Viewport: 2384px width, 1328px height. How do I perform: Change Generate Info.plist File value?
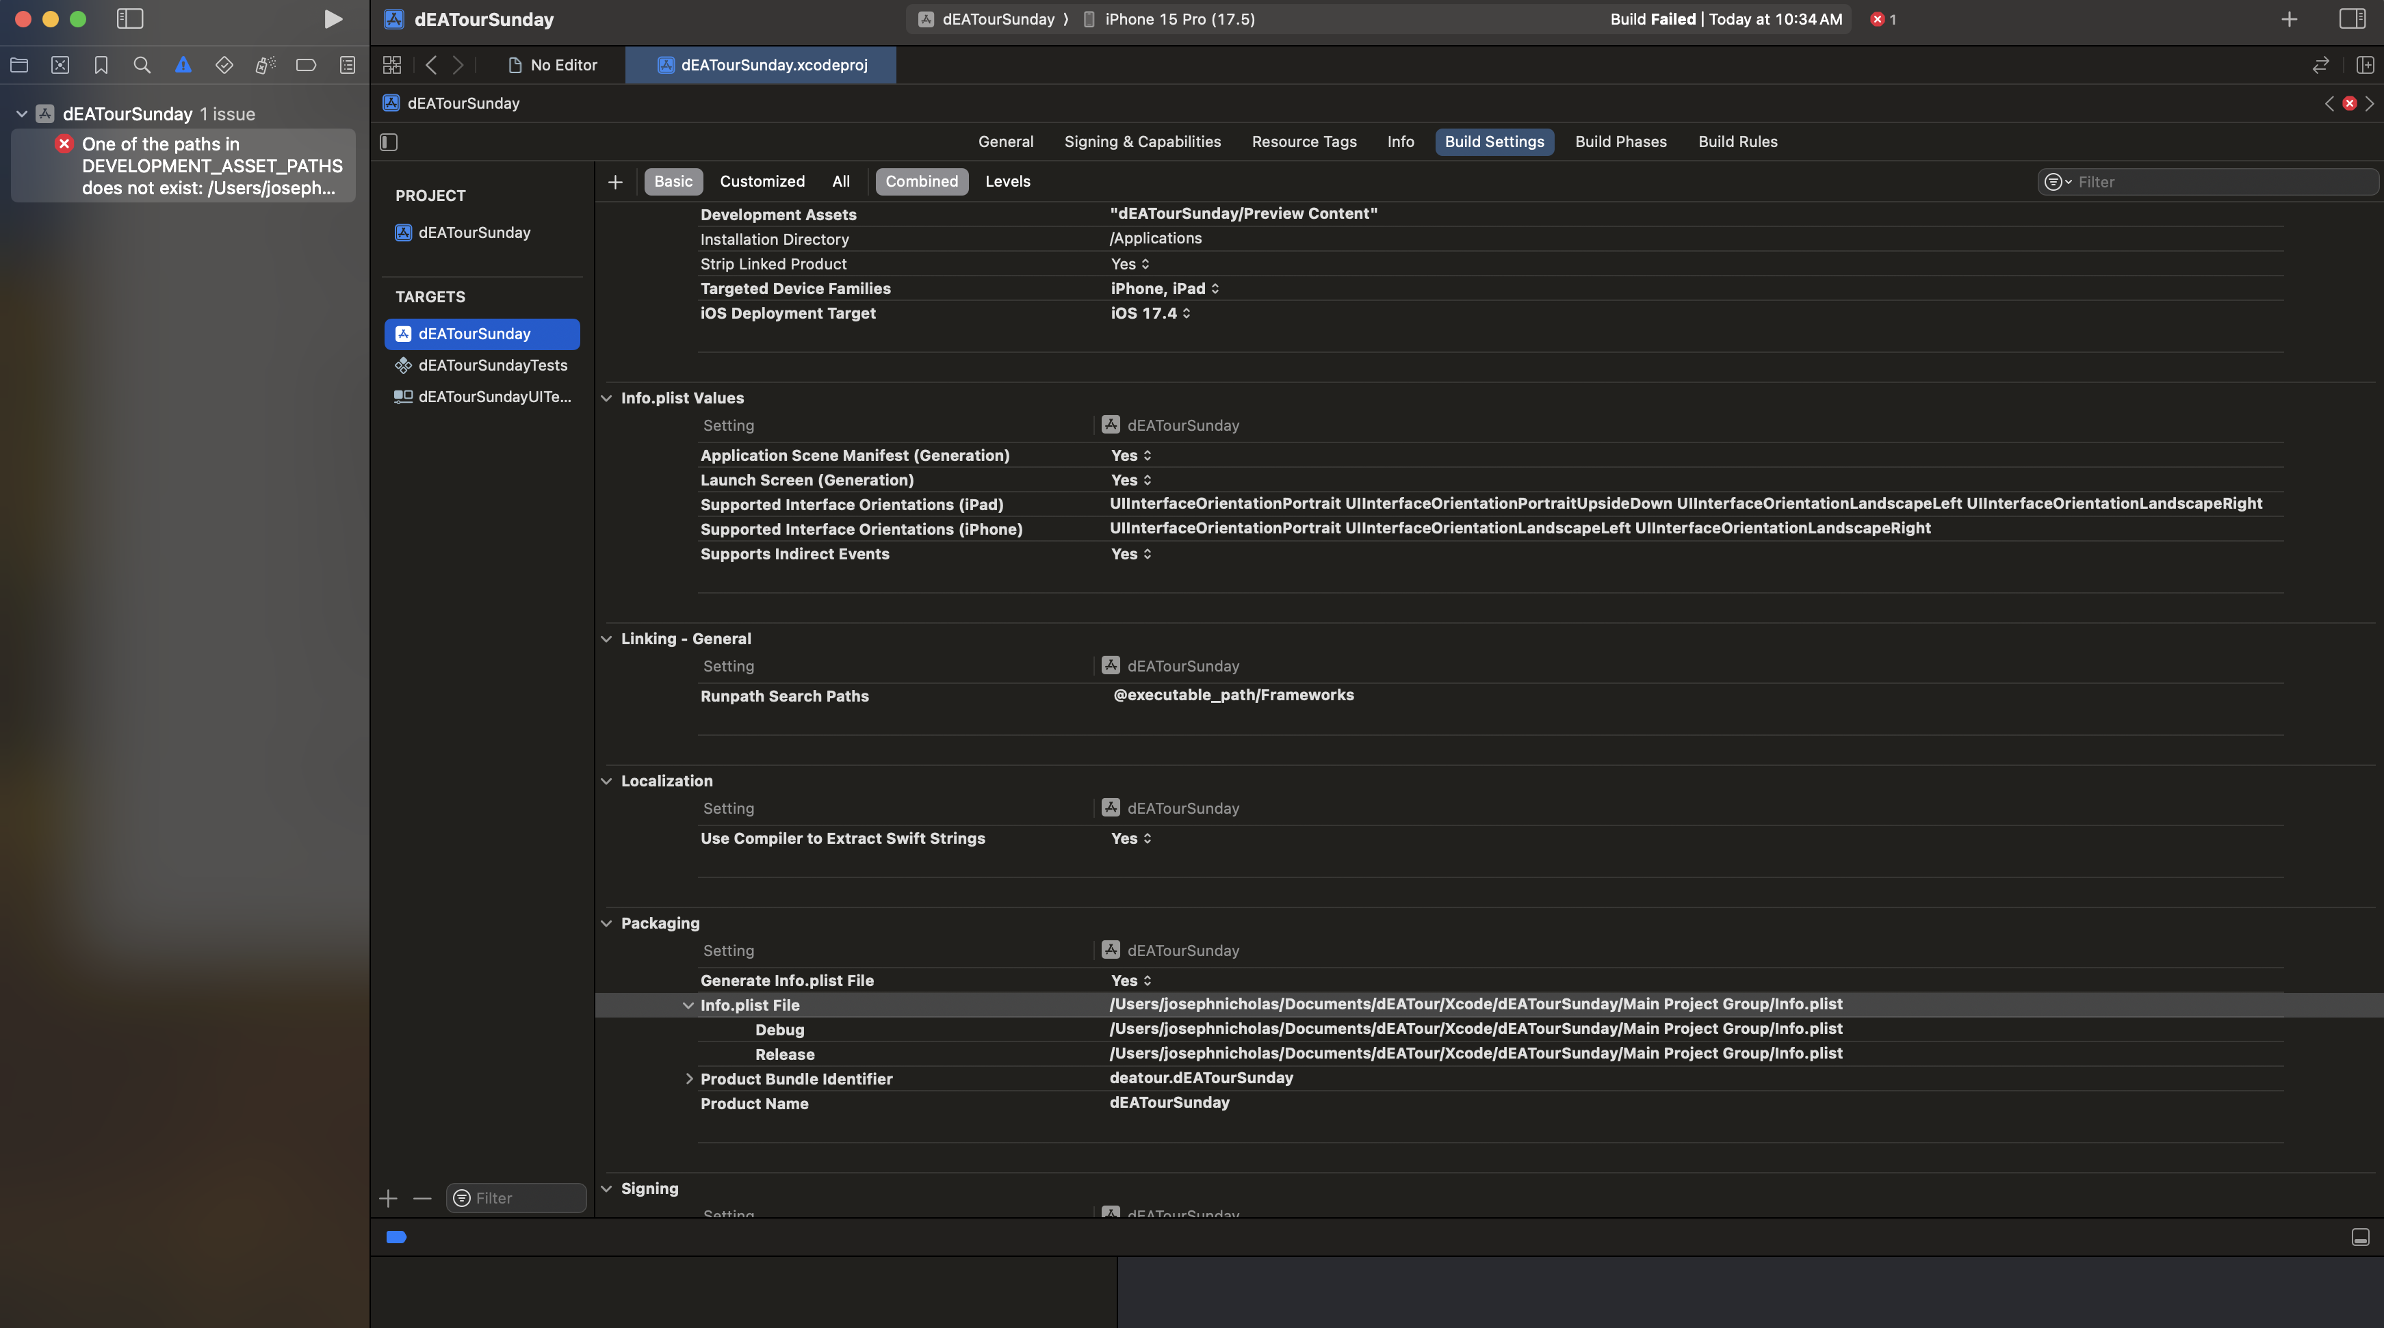click(1132, 981)
